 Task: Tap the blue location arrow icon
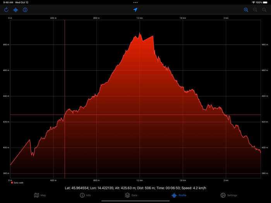click(x=135, y=10)
